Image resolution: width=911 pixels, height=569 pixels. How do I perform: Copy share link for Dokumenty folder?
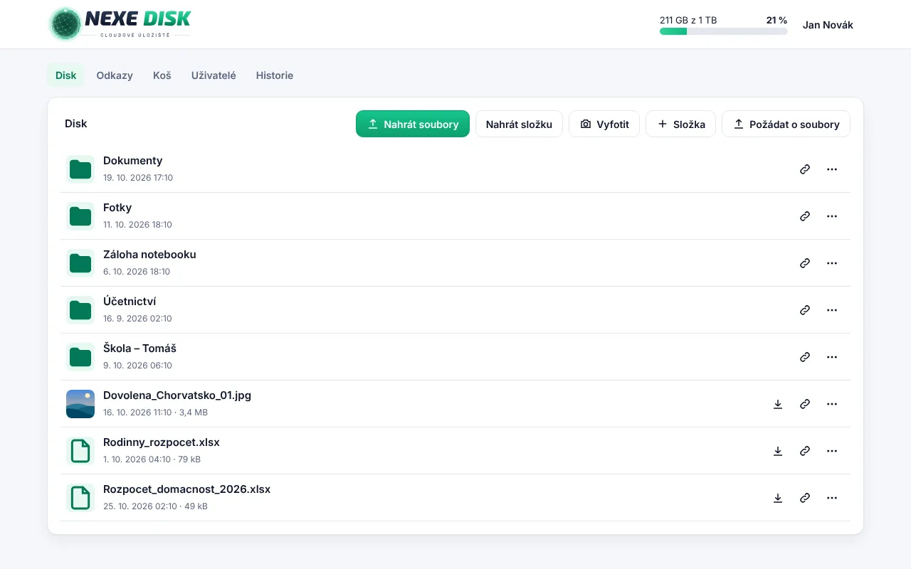click(x=805, y=169)
